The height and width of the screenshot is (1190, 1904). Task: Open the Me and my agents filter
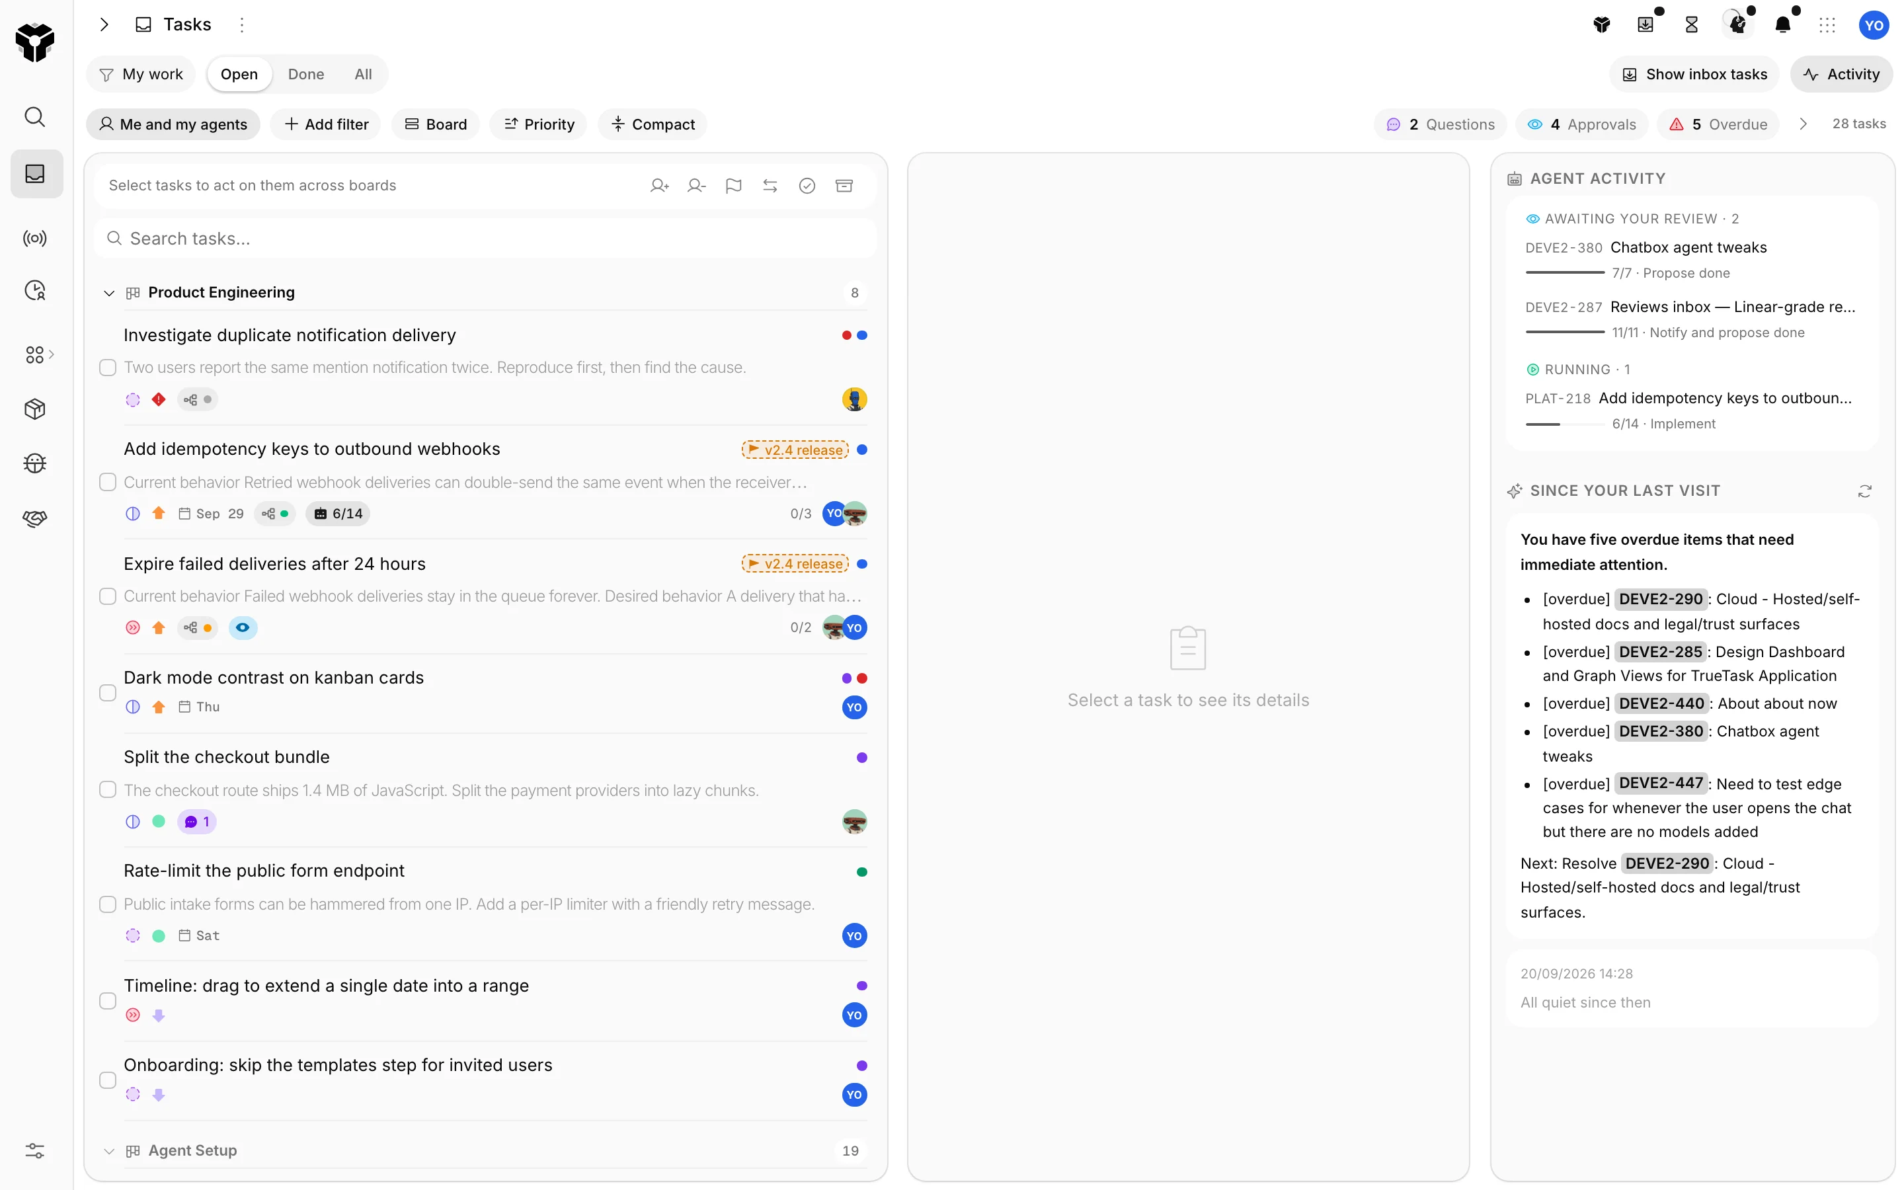pos(173,124)
